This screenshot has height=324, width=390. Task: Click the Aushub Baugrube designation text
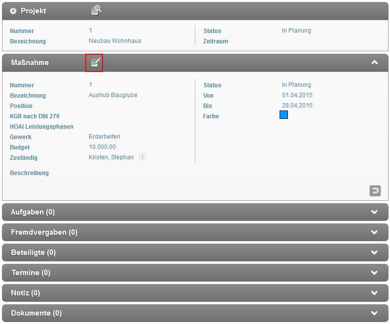pos(113,95)
